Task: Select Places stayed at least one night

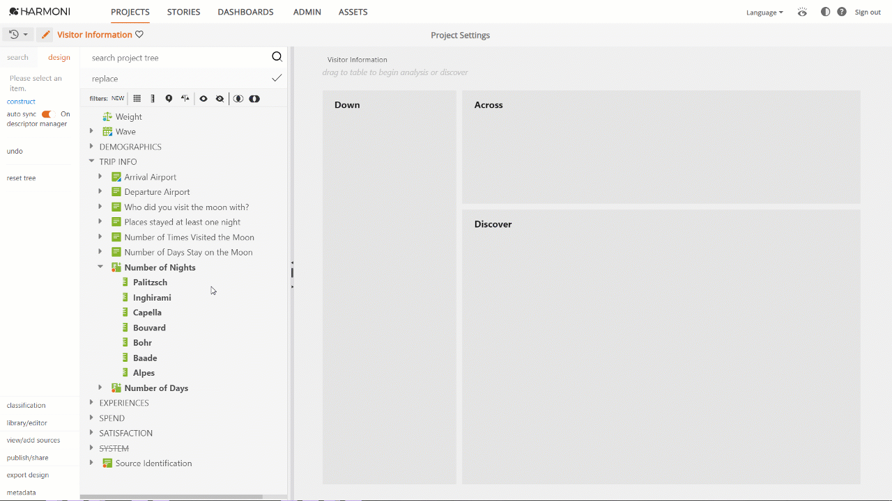Action: tap(183, 222)
